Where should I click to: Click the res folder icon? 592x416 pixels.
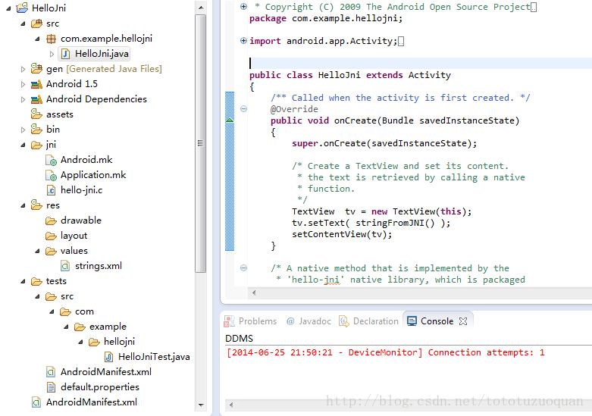click(36, 205)
